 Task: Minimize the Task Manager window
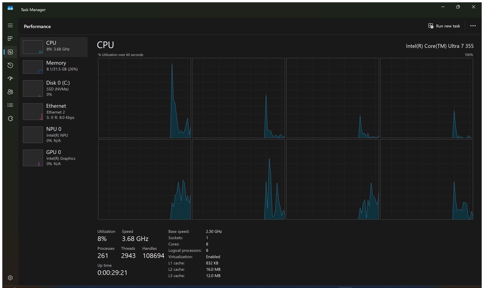pos(443,7)
